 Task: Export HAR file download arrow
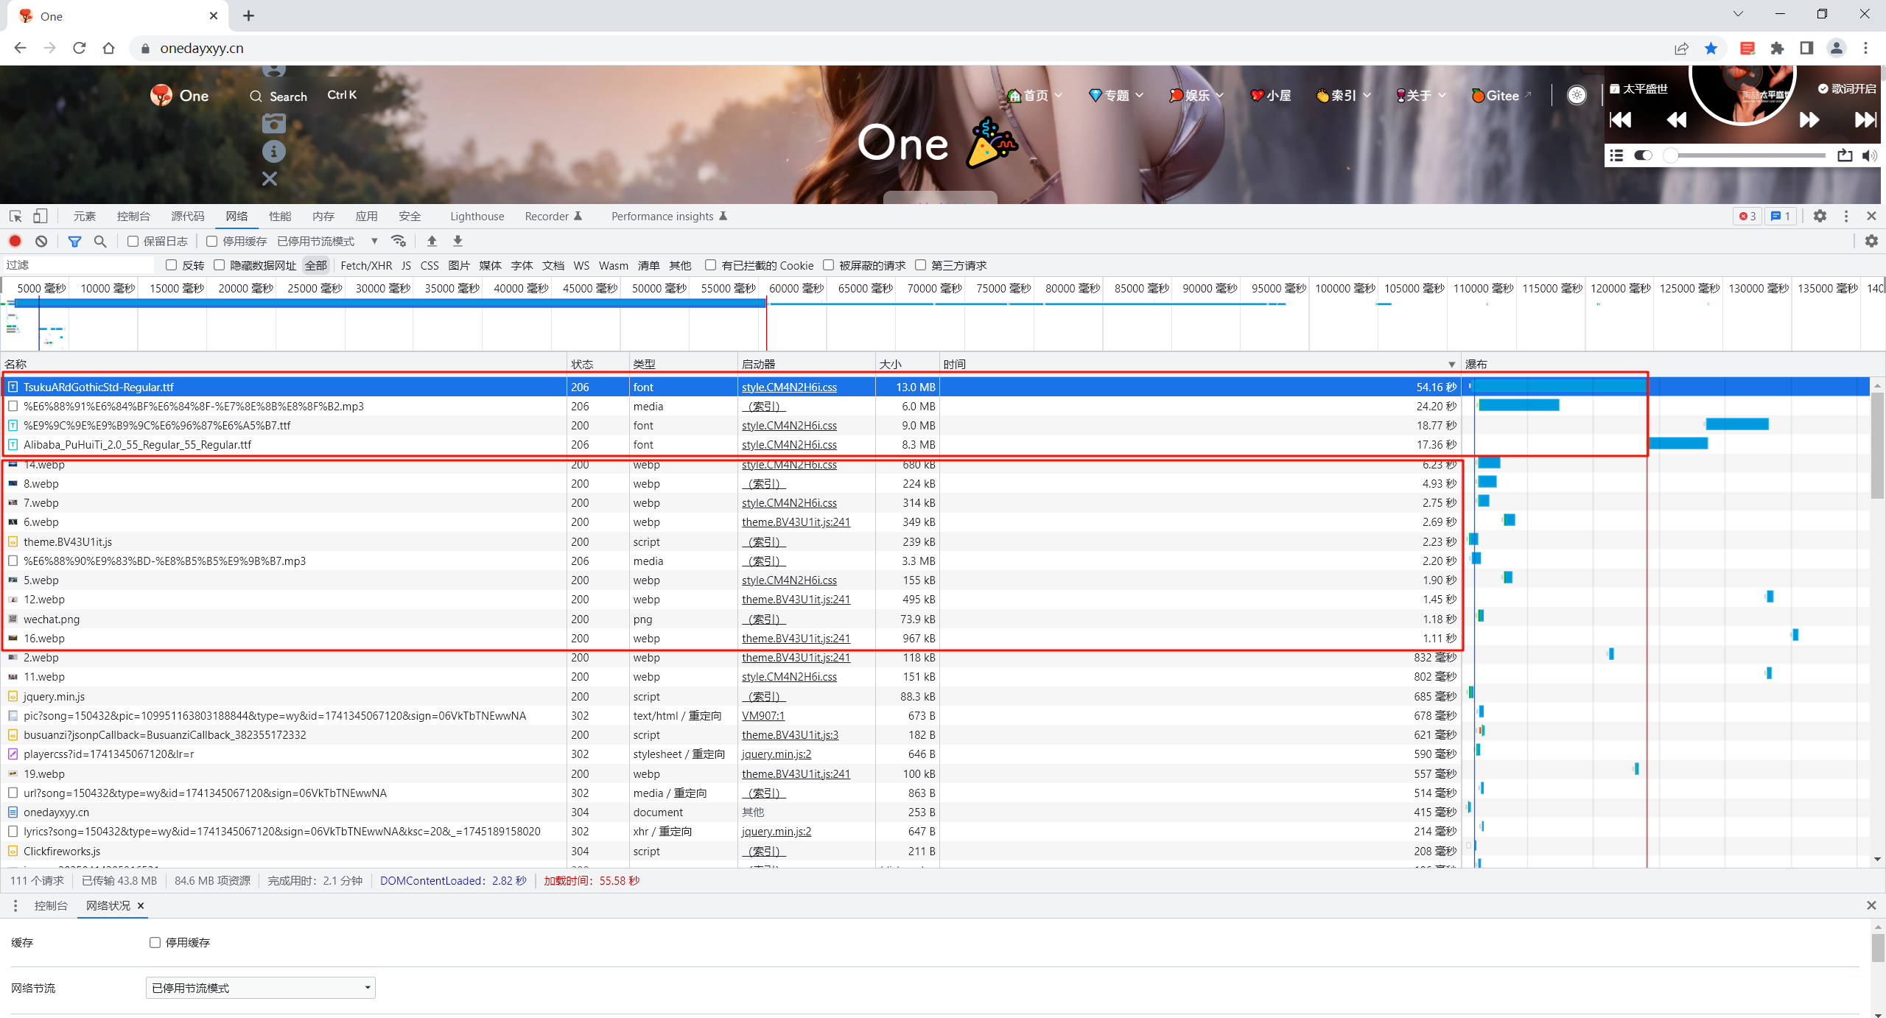458,241
